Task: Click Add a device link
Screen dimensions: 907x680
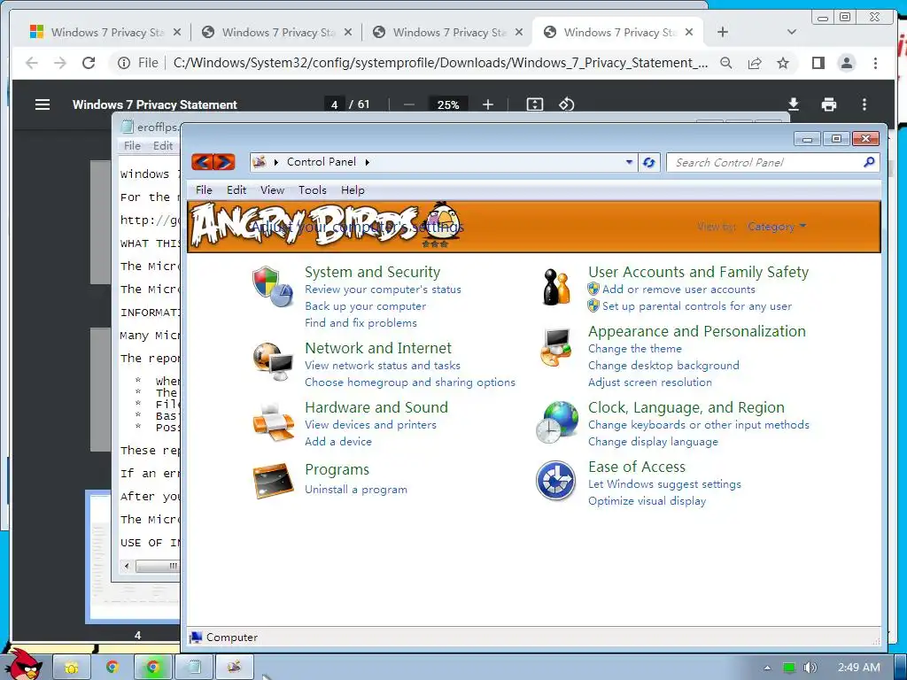Action: (338, 441)
